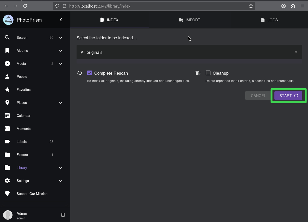Click the Support Our Mission link
This screenshot has height=222, width=308.
pos(32,194)
